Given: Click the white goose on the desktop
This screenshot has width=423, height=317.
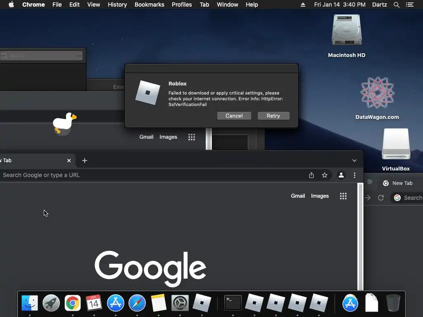Looking at the screenshot, I should pyautogui.click(x=64, y=123).
